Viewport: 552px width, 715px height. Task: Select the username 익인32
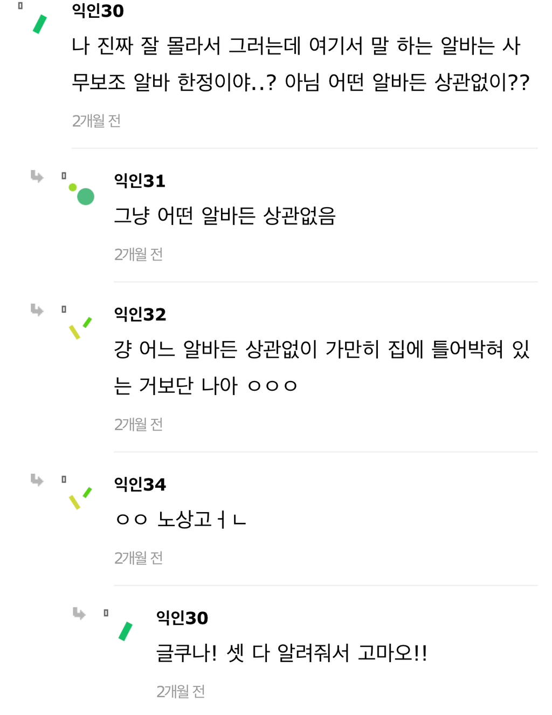(x=140, y=315)
